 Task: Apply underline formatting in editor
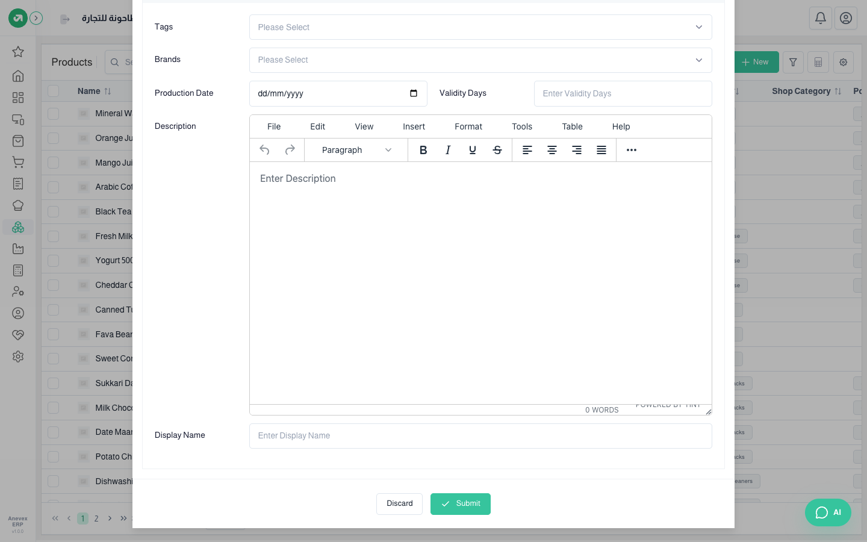(473, 150)
